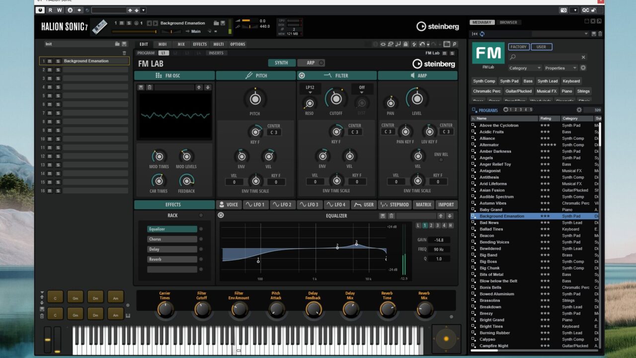The width and height of the screenshot is (636, 358).
Task: Click the plugin power bypass icon
Action: tap(40, 10)
